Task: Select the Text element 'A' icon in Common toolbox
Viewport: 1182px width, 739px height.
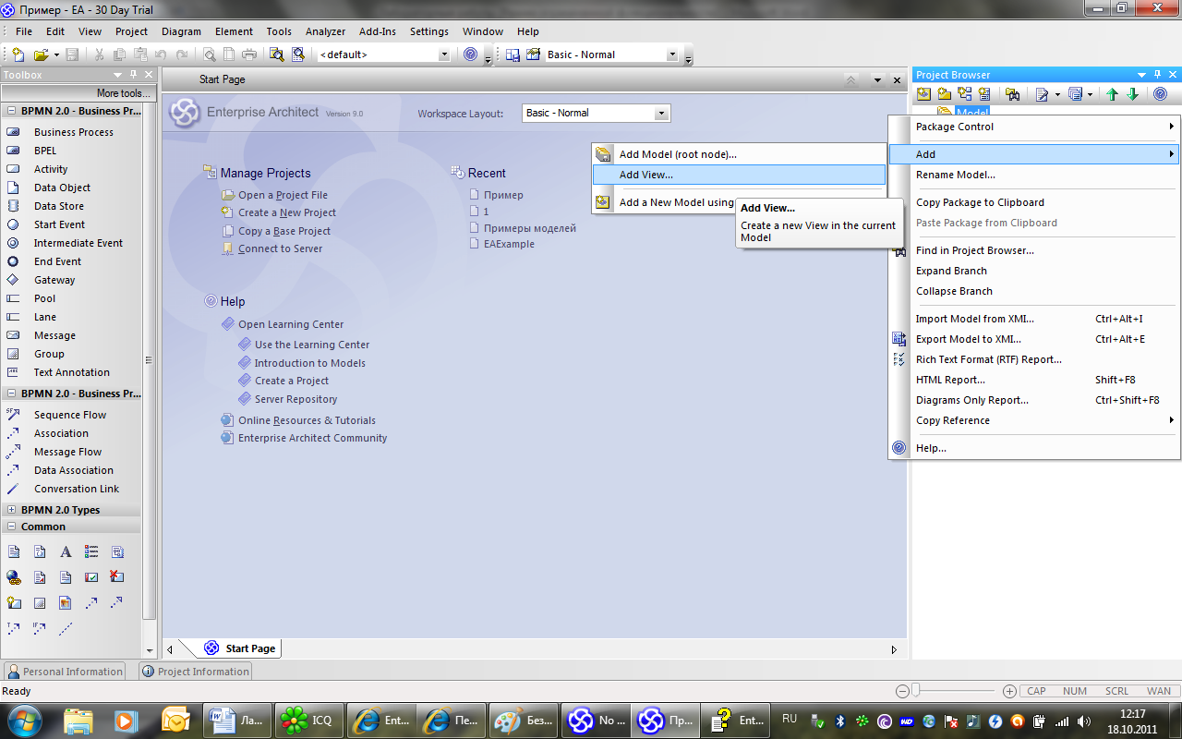Action: coord(66,552)
